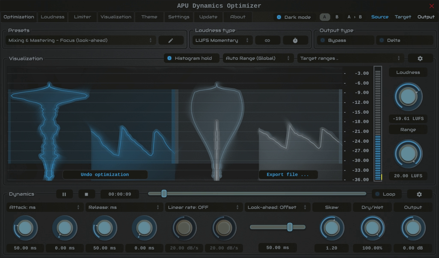Viewport: 439px width, 258px height.
Task: Open the LUFS Momentary loudness type dropdown
Action: pyautogui.click(x=222, y=41)
